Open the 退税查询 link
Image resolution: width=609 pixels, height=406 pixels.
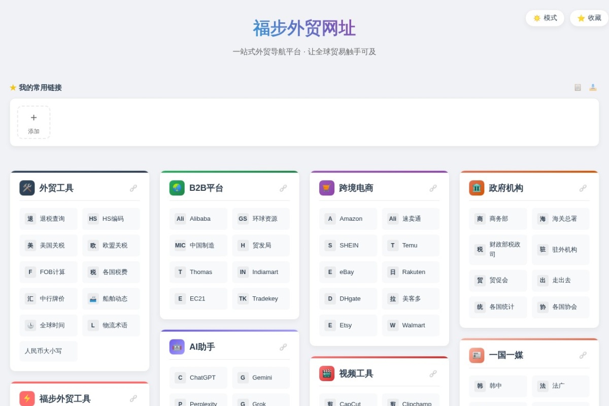coord(49,219)
